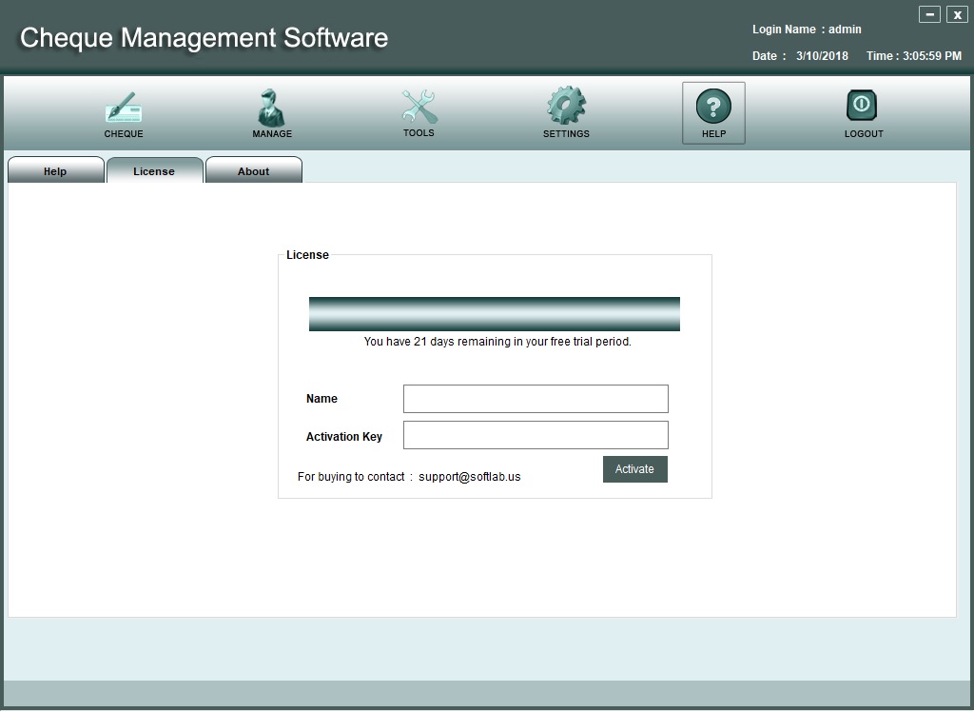The image size is (974, 712).
Task: Switch to the About tab
Action: tap(254, 171)
